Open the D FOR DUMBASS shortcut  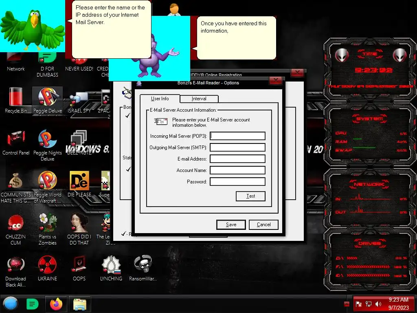[x=47, y=65]
